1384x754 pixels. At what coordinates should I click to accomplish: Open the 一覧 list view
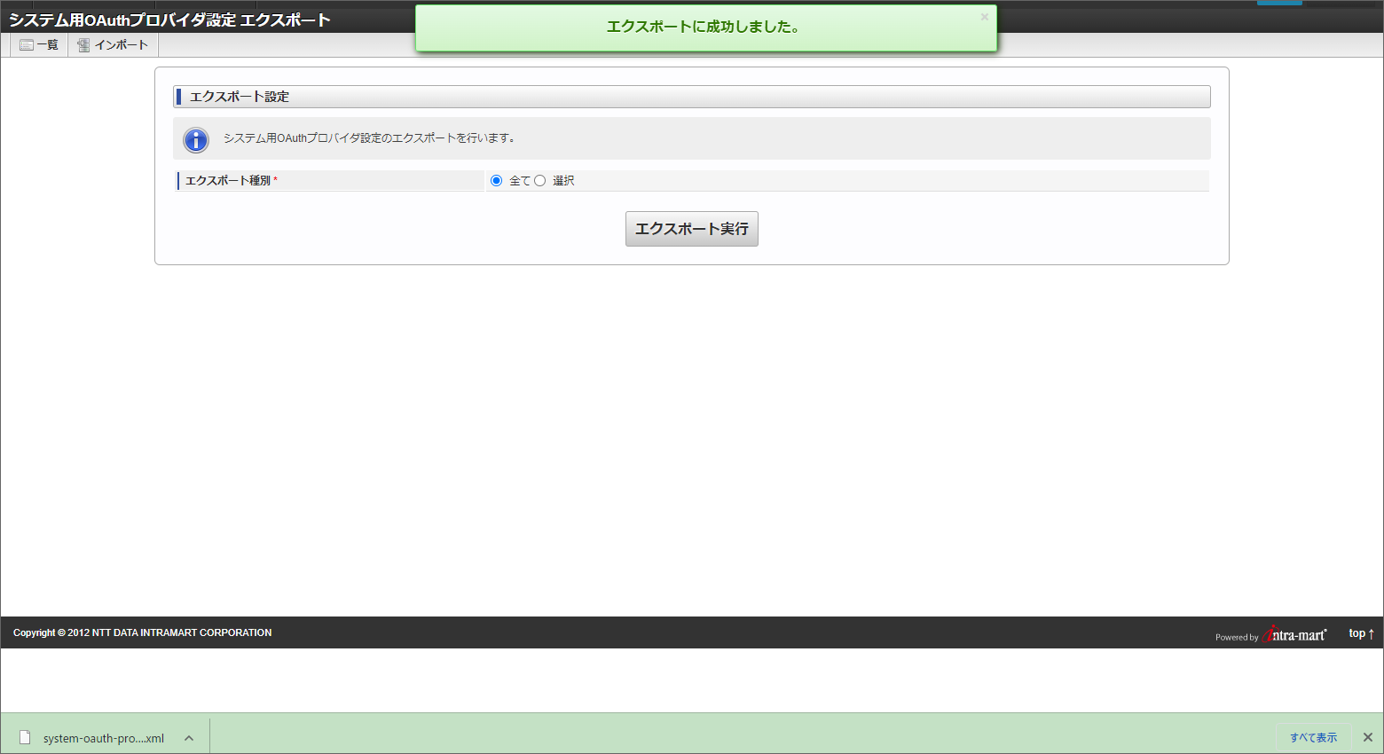point(39,45)
